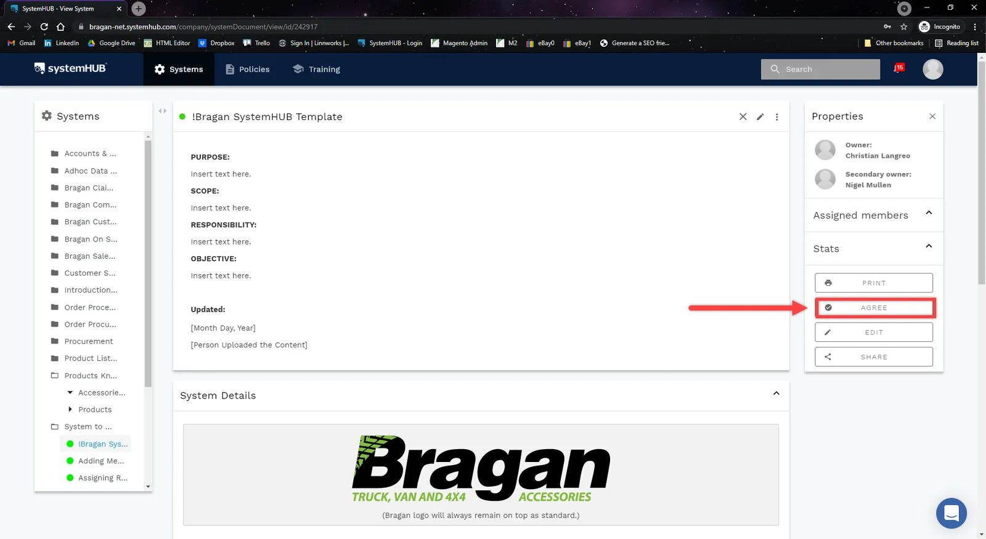This screenshot has width=986, height=539.
Task: Collapse the System to ... folder
Action: 81,426
